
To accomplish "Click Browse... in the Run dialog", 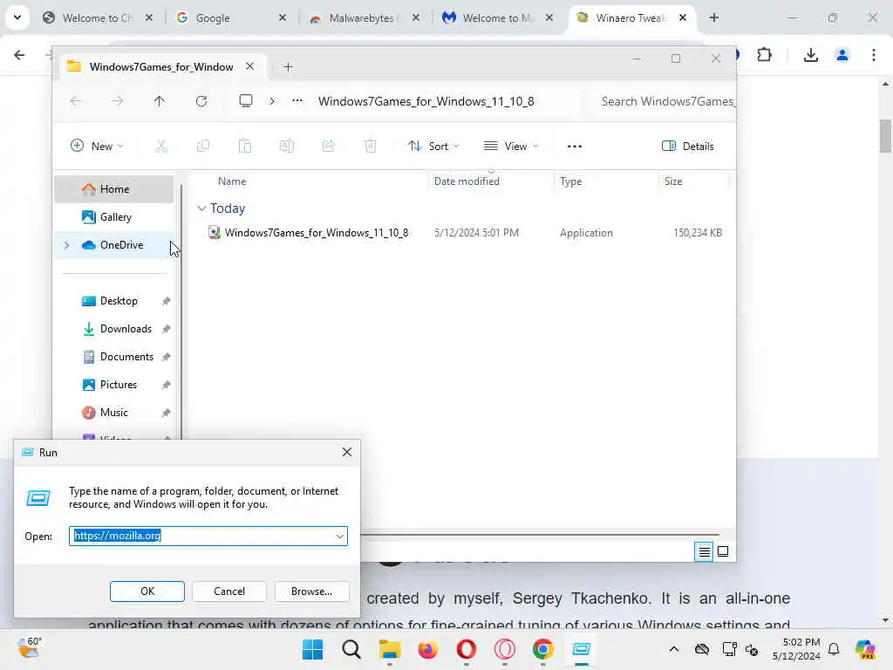I will (x=311, y=591).
